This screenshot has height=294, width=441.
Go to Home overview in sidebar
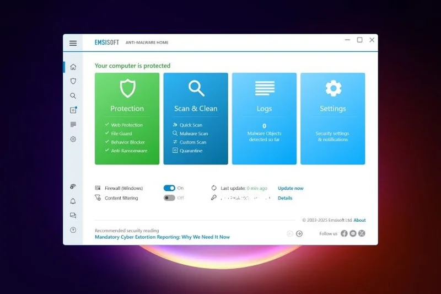[73, 67]
